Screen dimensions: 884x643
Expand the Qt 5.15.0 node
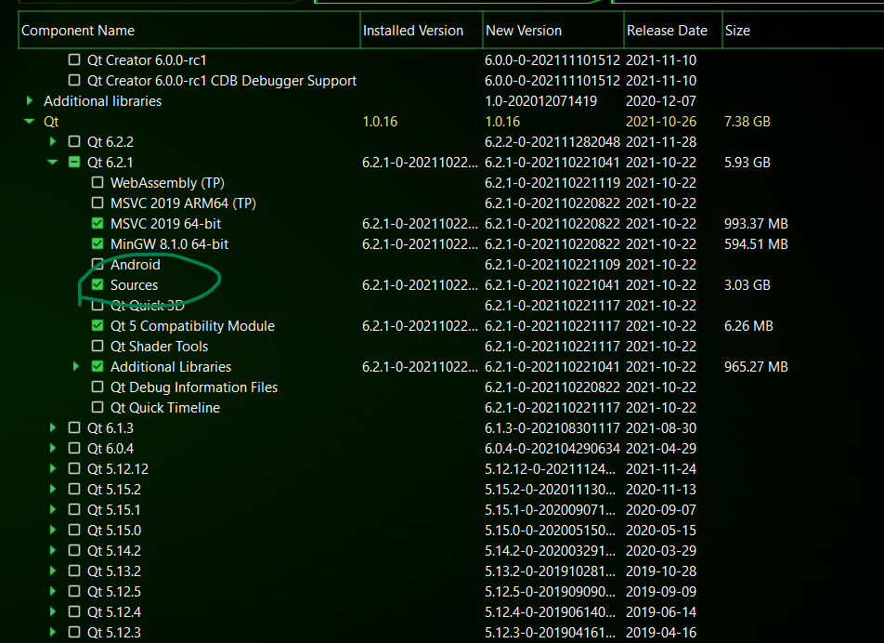(x=53, y=530)
